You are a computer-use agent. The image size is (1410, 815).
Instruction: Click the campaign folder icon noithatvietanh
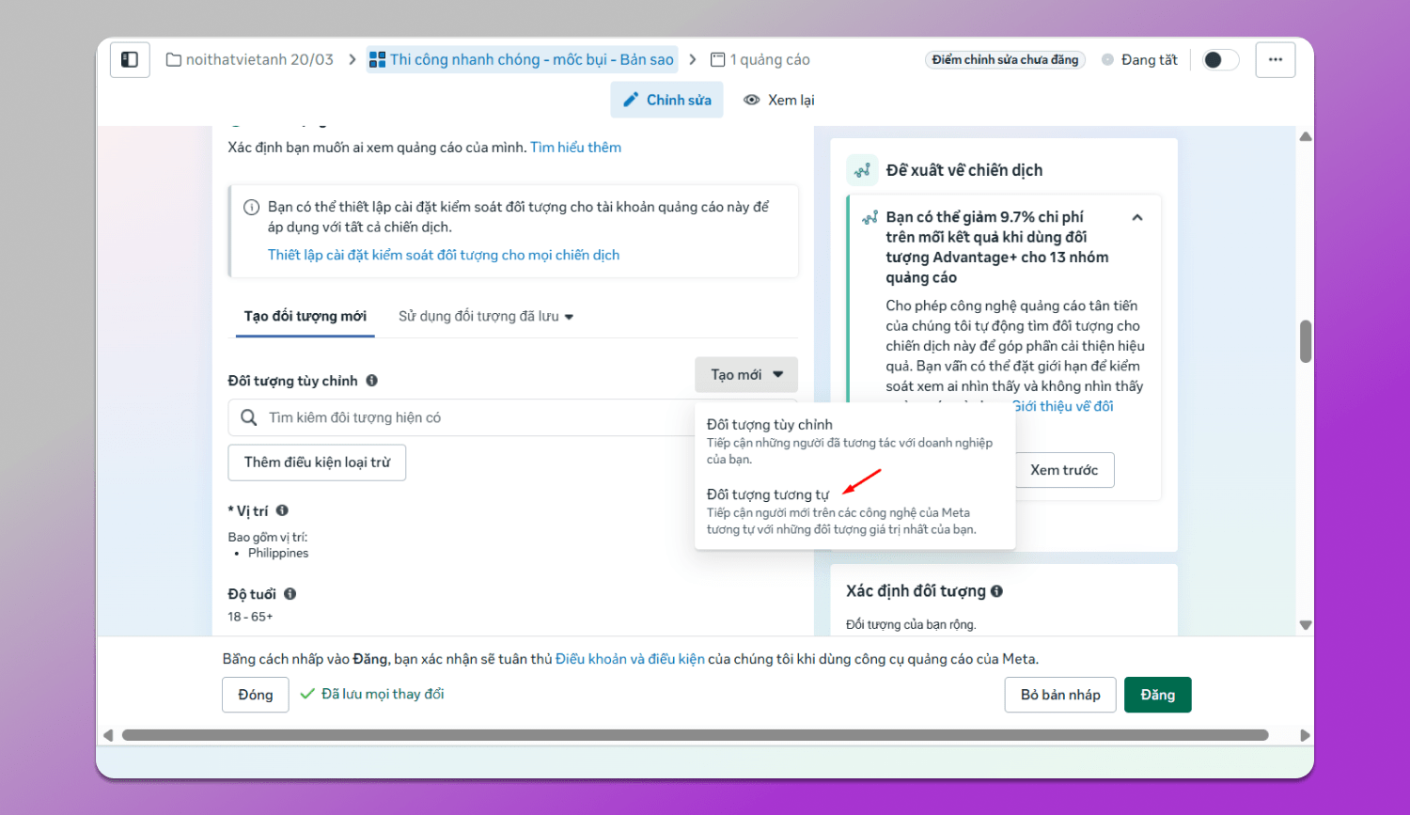[174, 60]
